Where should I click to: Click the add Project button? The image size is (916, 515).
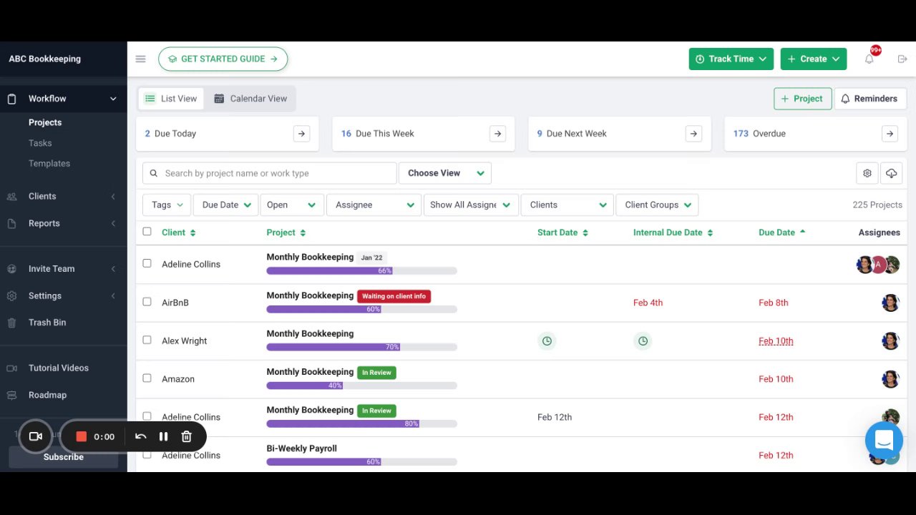(802, 99)
